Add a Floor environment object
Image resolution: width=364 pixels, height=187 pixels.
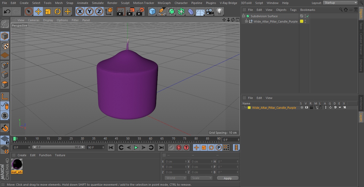click(200, 11)
